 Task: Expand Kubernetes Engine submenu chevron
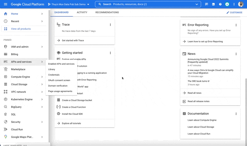coord(42,99)
